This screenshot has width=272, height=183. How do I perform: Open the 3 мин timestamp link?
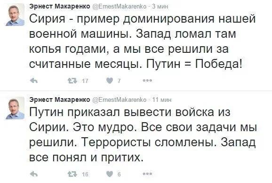pos(160,7)
